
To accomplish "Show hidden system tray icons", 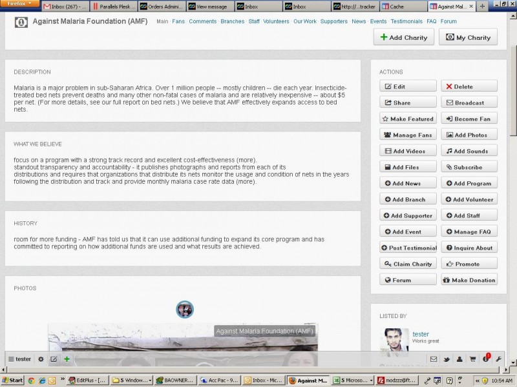I will point(477,381).
